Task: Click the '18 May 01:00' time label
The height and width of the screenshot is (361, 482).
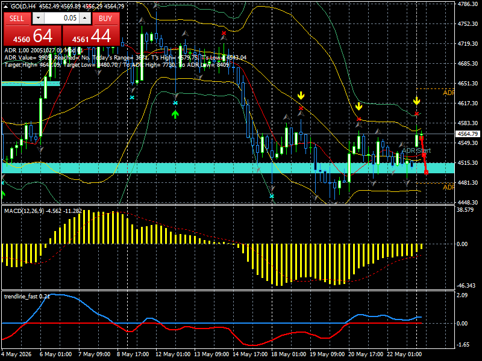Action: pyautogui.click(x=289, y=354)
